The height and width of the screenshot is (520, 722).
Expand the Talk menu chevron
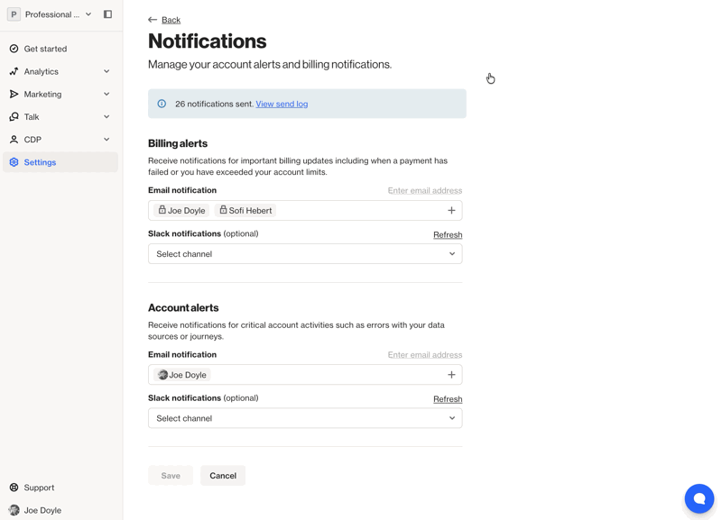tap(106, 117)
